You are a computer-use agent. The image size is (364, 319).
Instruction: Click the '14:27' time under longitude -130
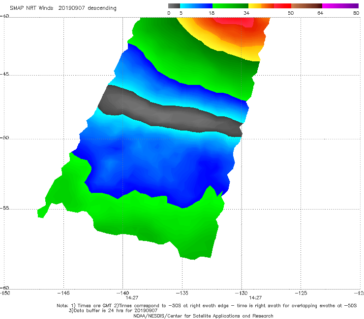tap(255, 298)
